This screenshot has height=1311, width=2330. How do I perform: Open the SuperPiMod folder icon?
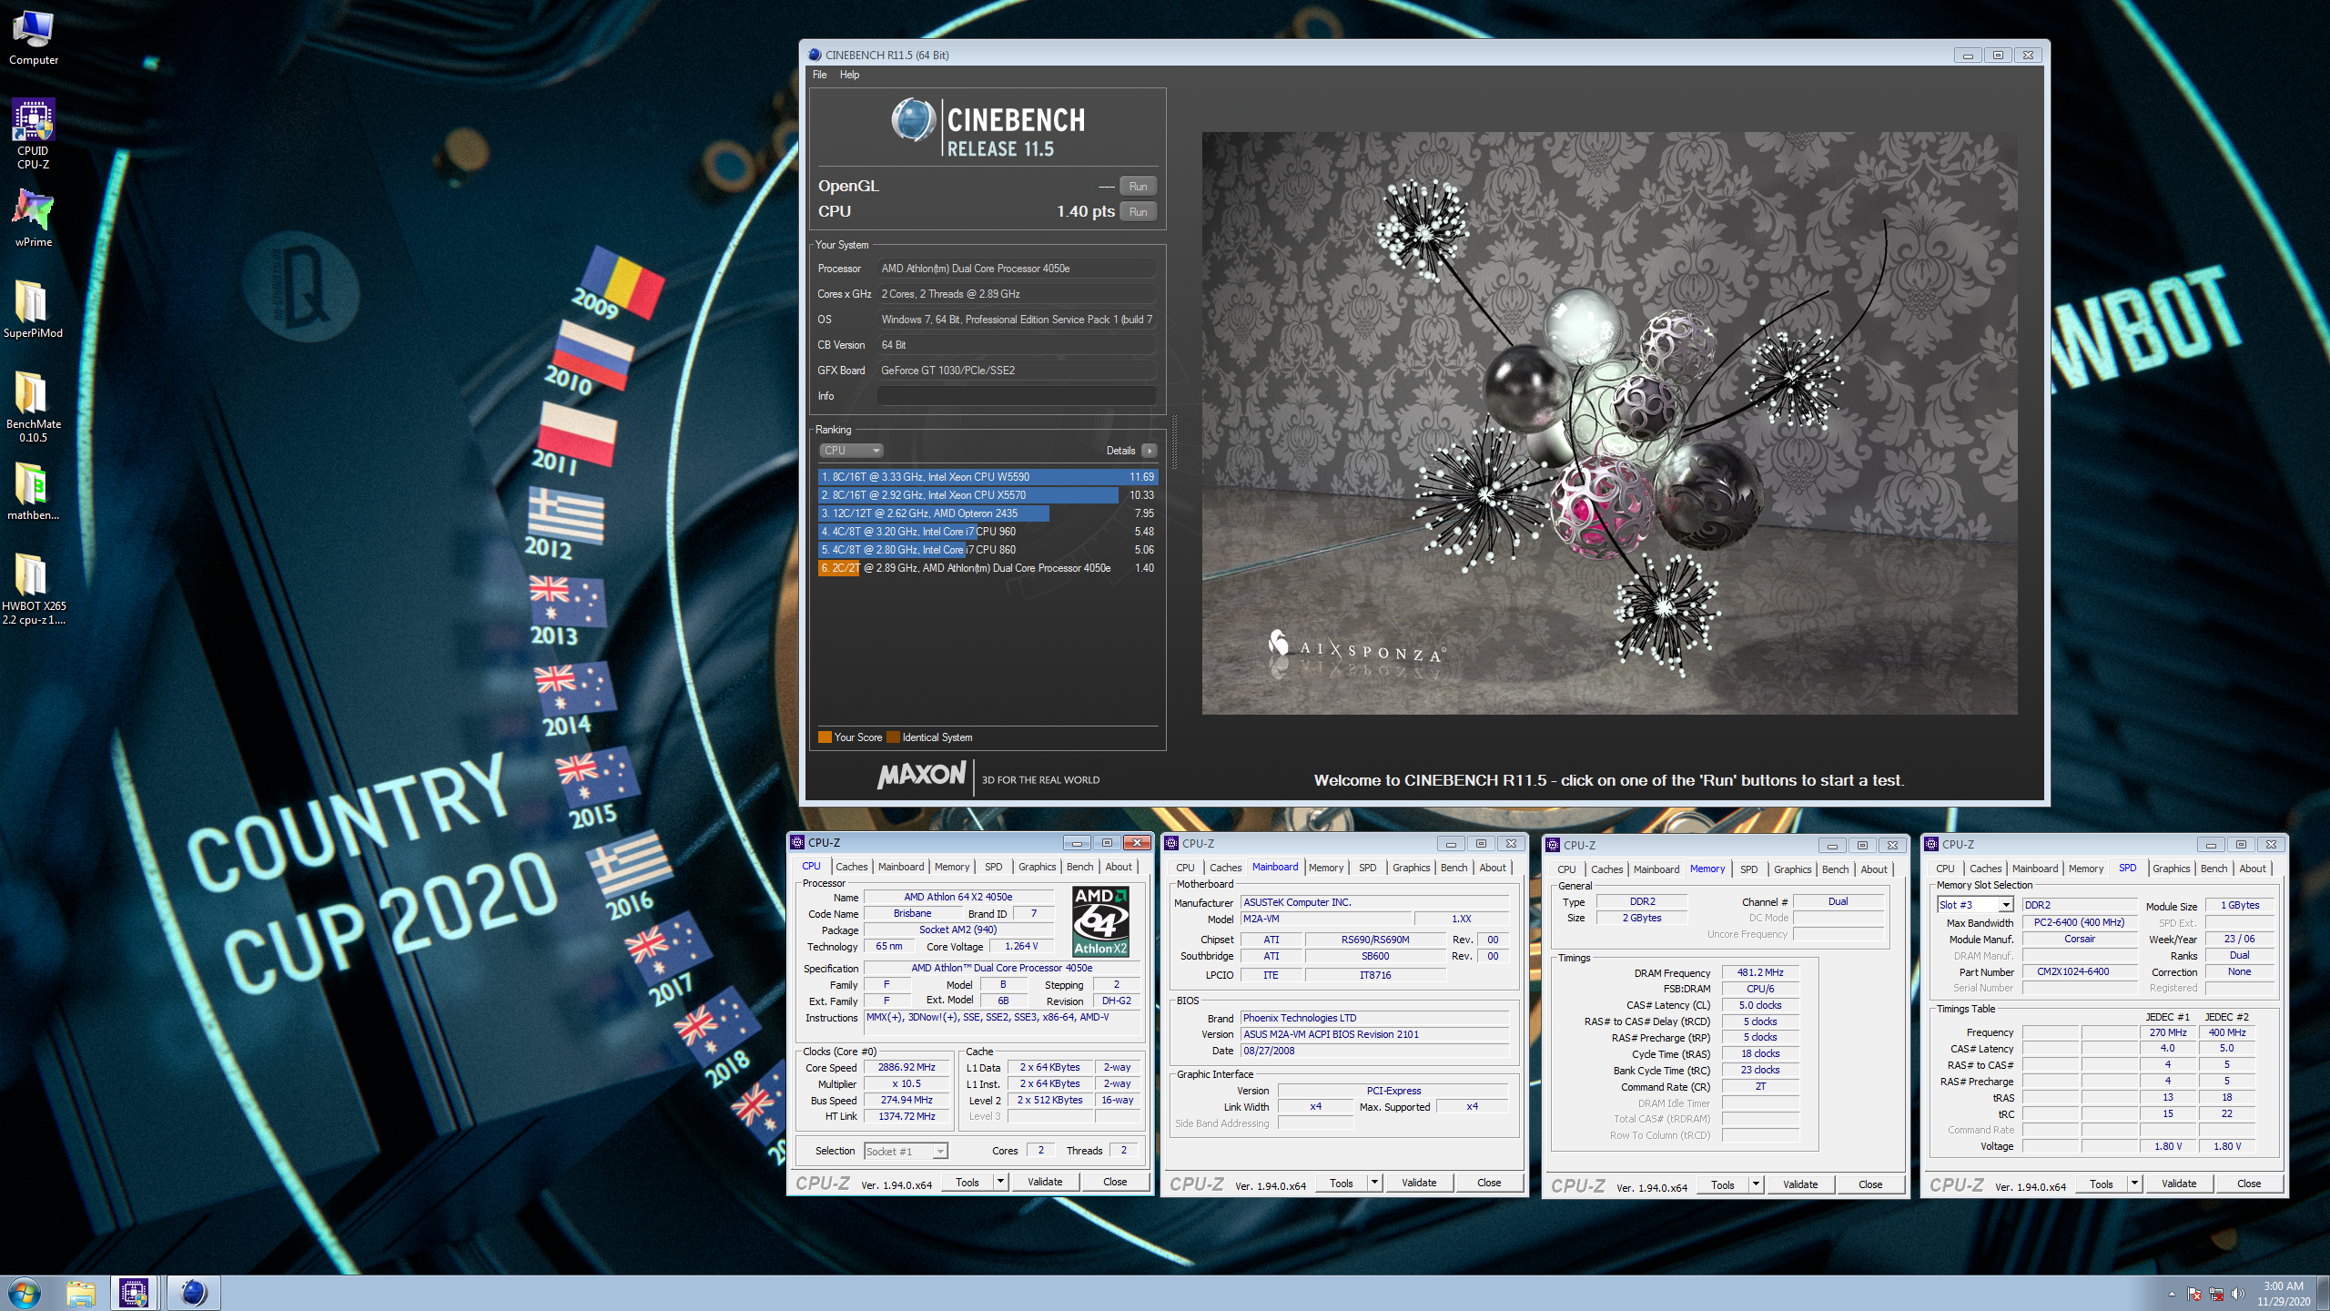[x=34, y=310]
